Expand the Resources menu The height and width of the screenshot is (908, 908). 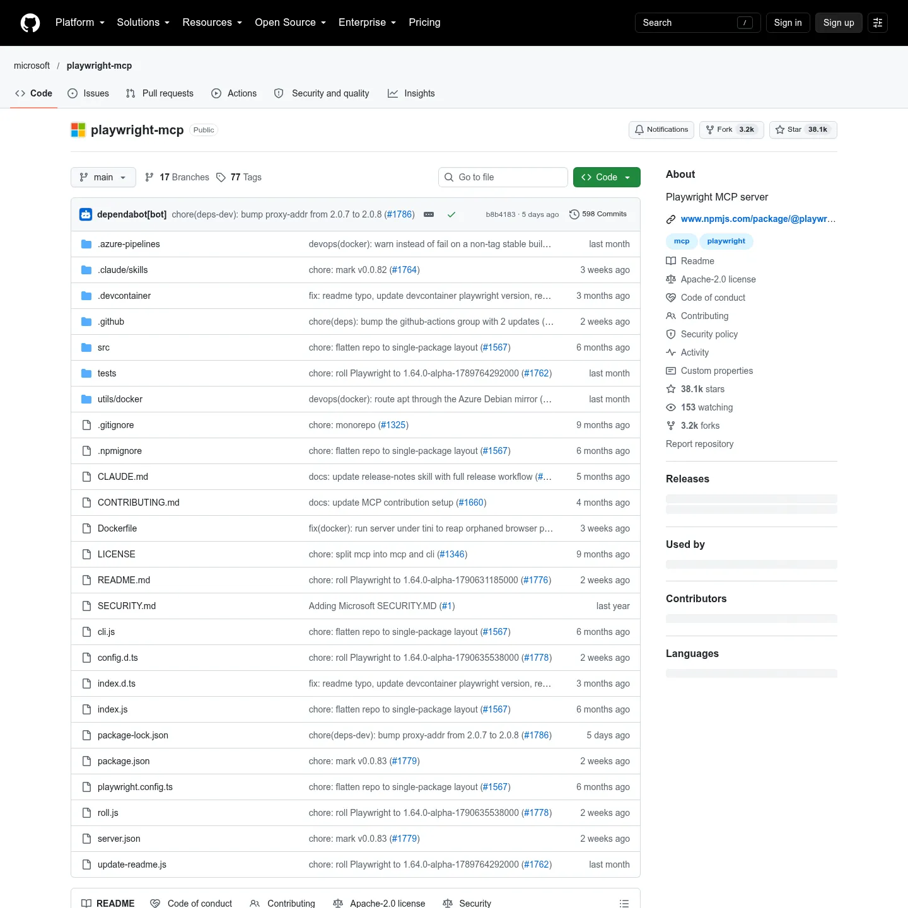(212, 23)
